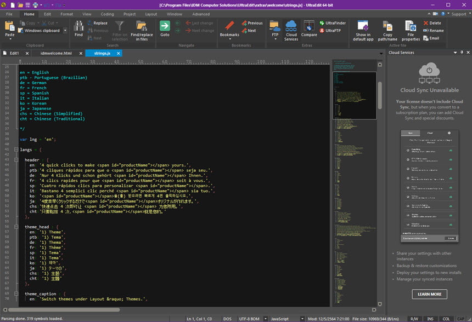Click the scroll down arrow of the editor
Screen dimensions: 472x322
[x=380, y=304]
